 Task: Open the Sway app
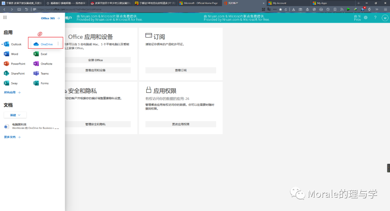(x=11, y=83)
